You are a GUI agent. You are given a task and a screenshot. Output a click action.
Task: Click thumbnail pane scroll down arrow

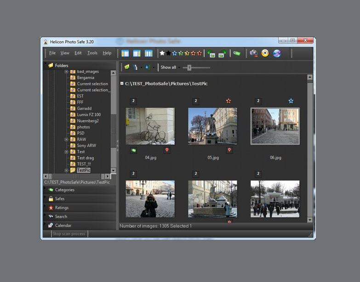point(310,220)
